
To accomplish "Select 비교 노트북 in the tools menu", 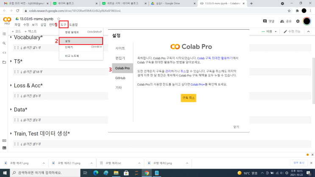I will click(81, 56).
